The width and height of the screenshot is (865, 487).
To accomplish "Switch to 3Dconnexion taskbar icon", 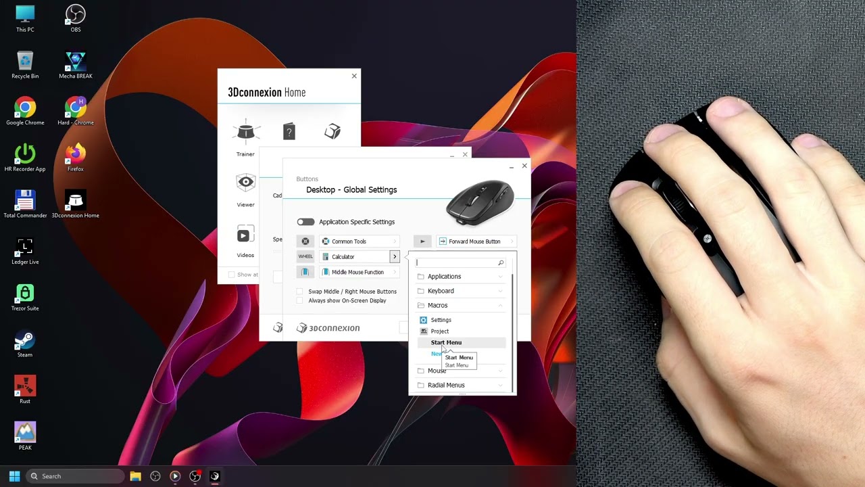I will tap(215, 476).
